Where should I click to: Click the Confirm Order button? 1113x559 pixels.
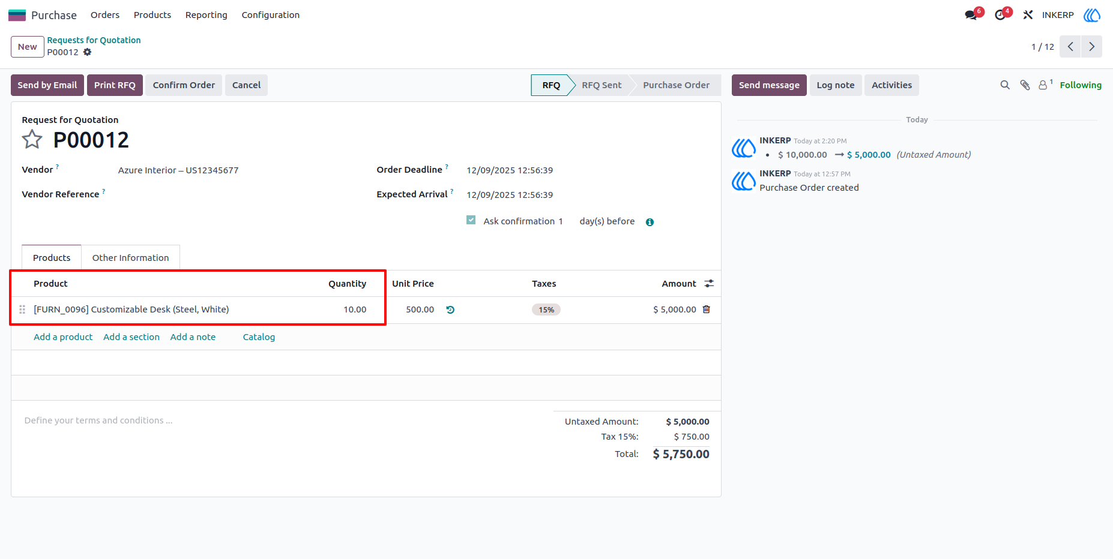click(184, 85)
